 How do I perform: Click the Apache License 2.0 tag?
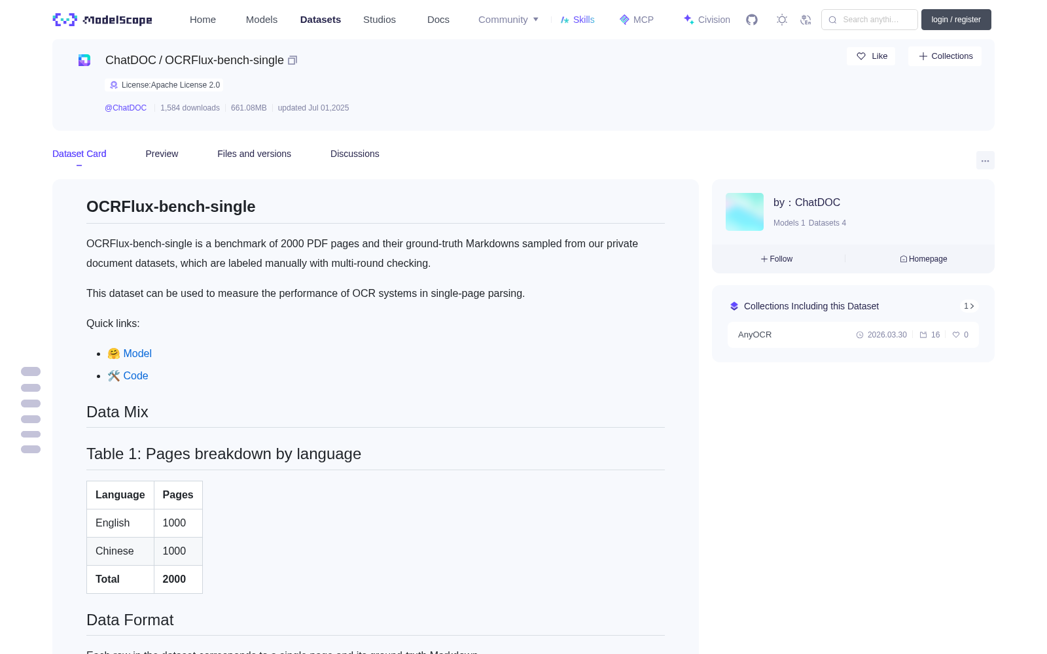coord(164,85)
